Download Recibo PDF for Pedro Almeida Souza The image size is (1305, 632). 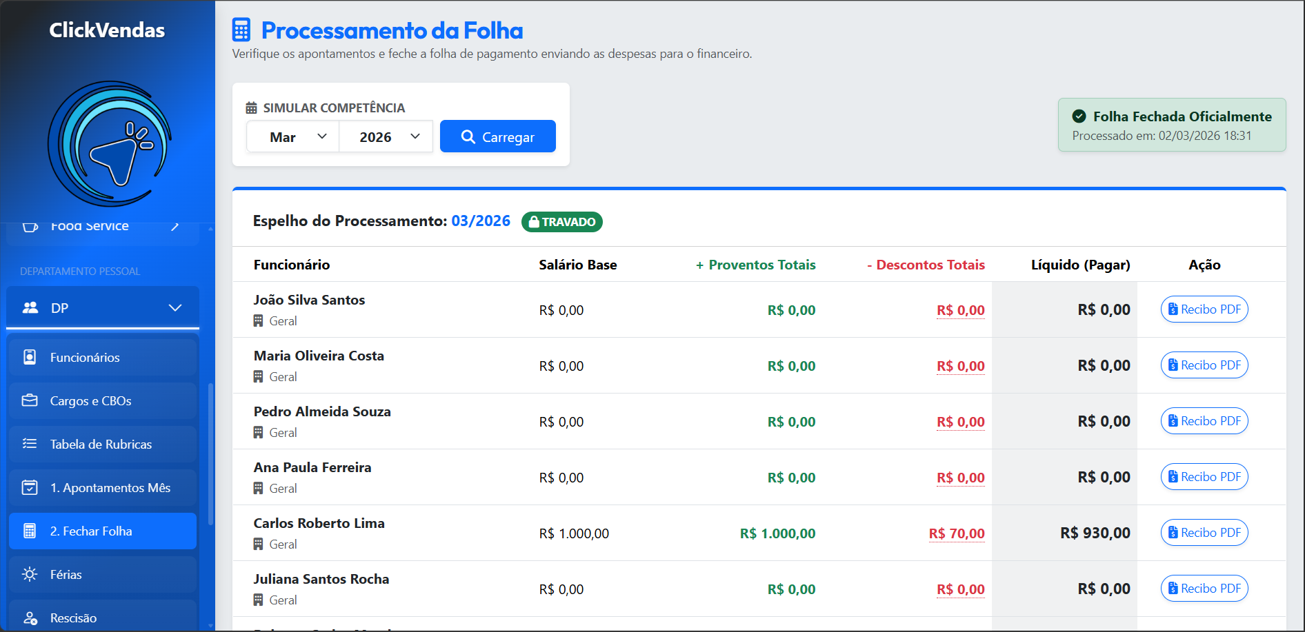(x=1204, y=421)
